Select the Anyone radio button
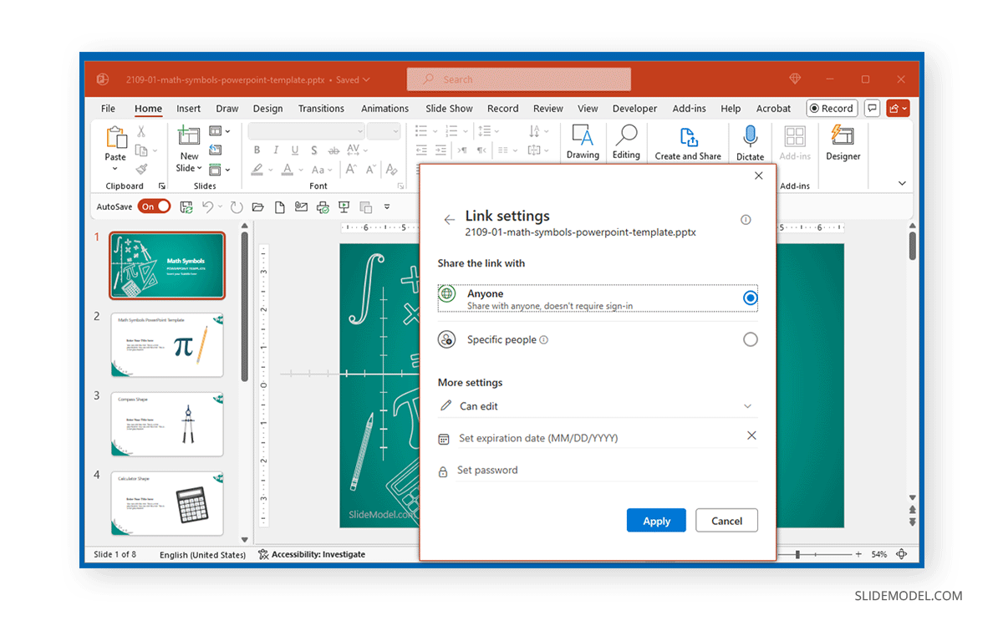Viewport: 1003px width, 621px height. tap(750, 298)
